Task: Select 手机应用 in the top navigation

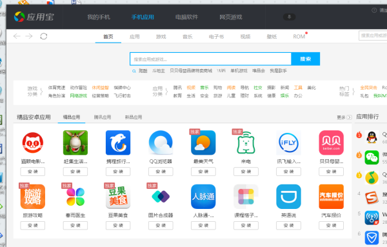Action: coord(143,17)
